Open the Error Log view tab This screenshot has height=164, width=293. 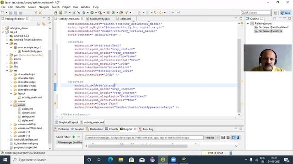[x=146, y=129]
